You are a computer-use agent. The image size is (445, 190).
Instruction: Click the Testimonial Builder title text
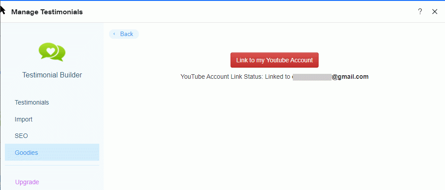[x=52, y=75]
